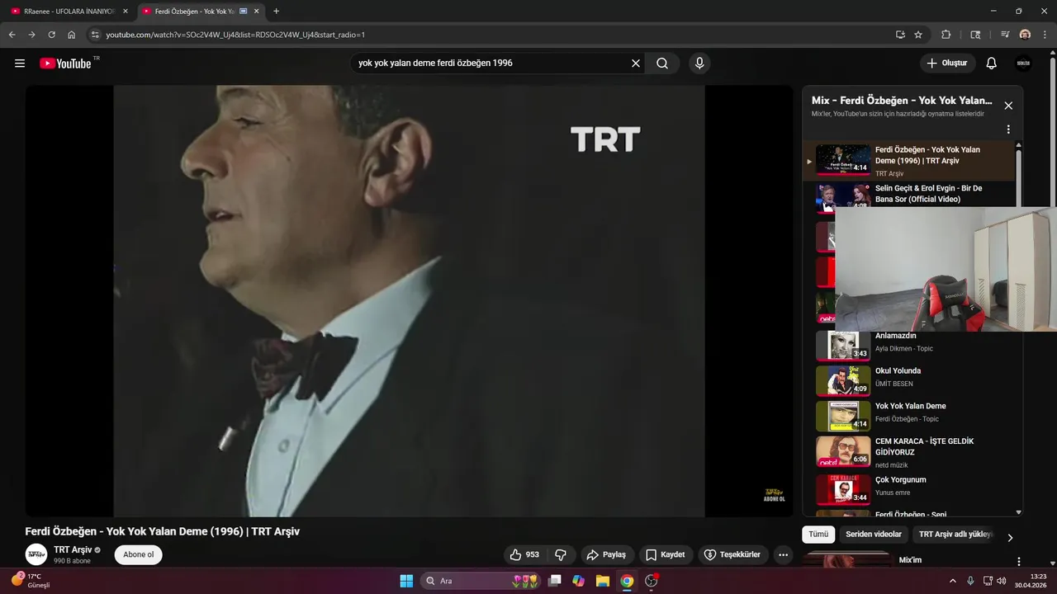Play Okul Yolunda by Ümit Besen

click(908, 380)
